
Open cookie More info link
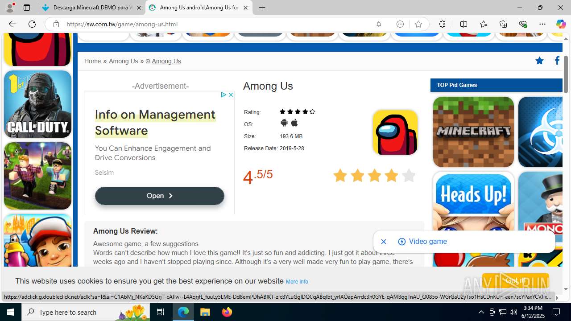(297, 282)
